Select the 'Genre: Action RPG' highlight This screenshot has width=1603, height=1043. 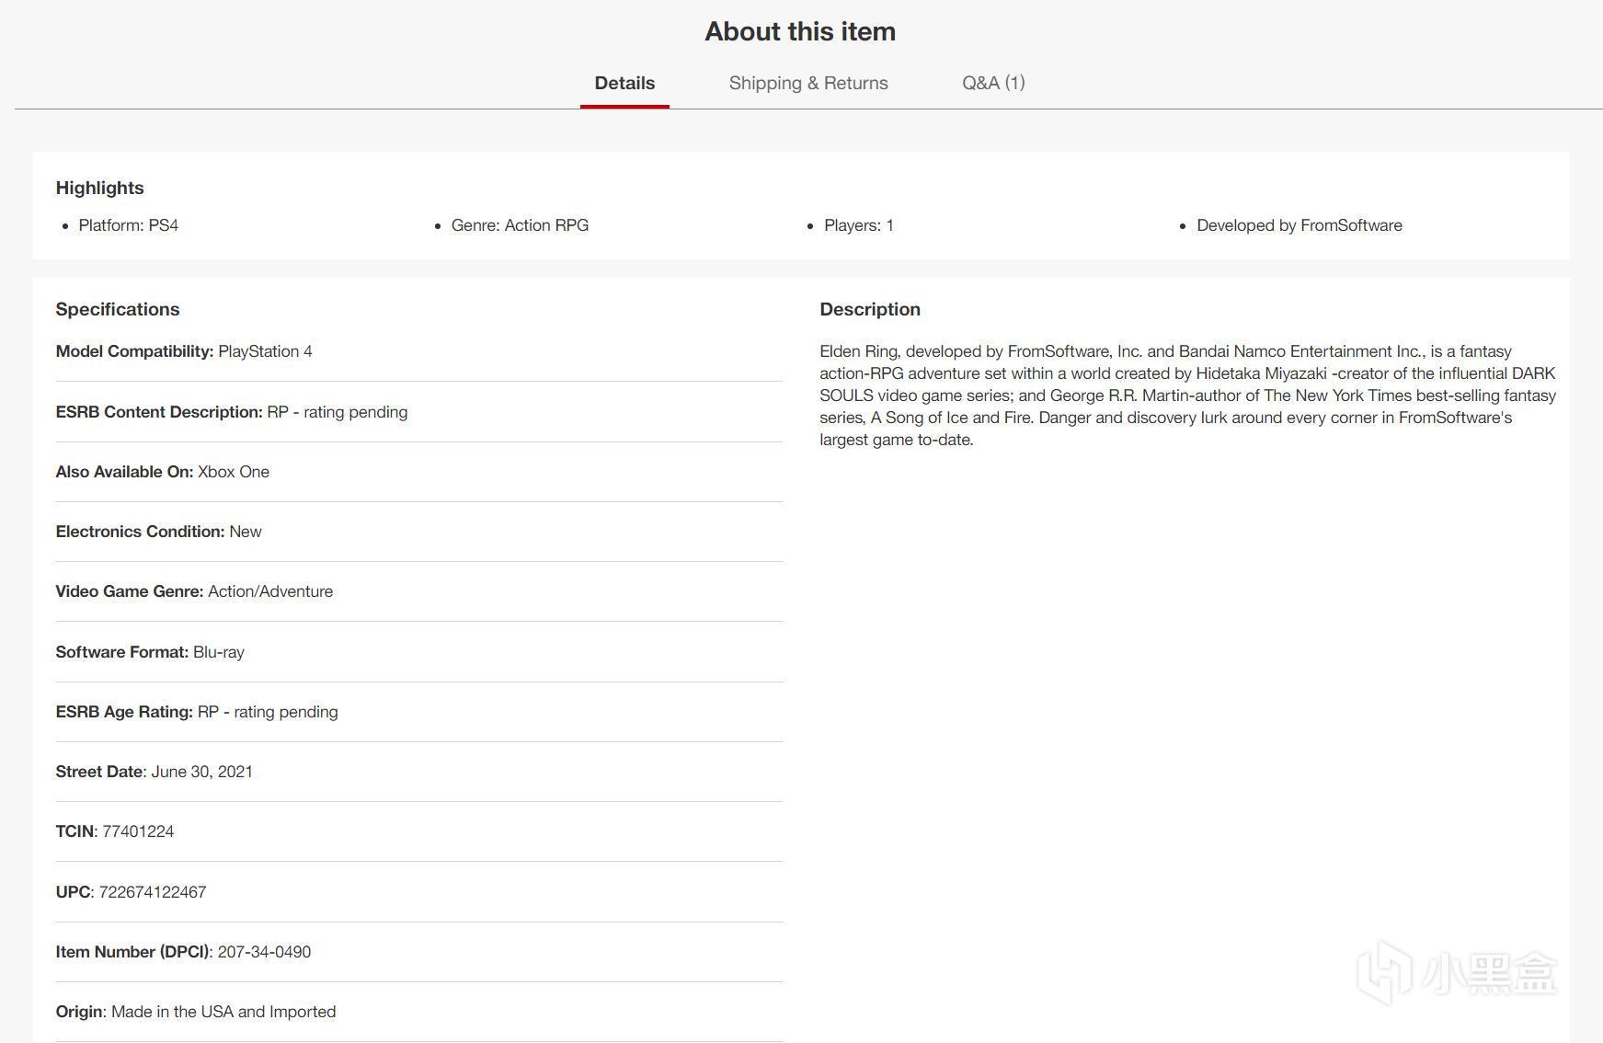(x=520, y=225)
